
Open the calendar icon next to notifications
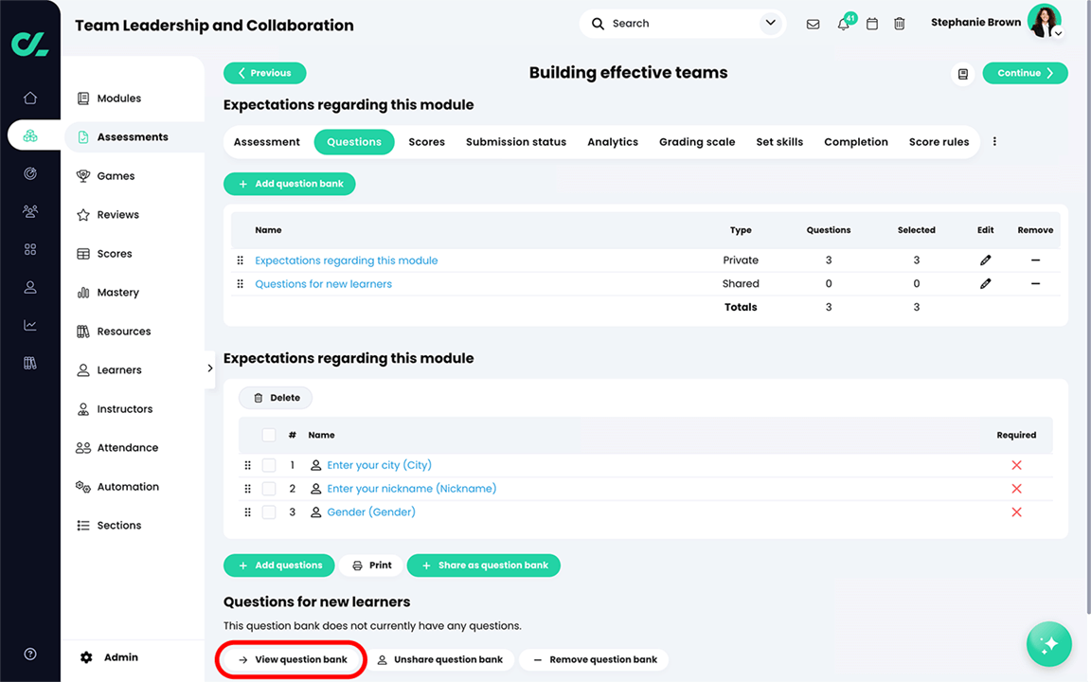pyautogui.click(x=871, y=23)
